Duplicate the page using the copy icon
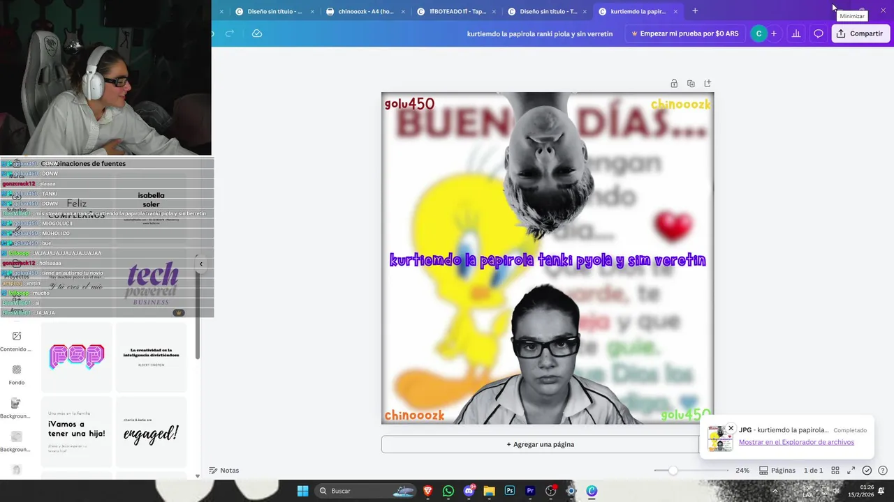This screenshot has height=502, width=894. tap(691, 84)
